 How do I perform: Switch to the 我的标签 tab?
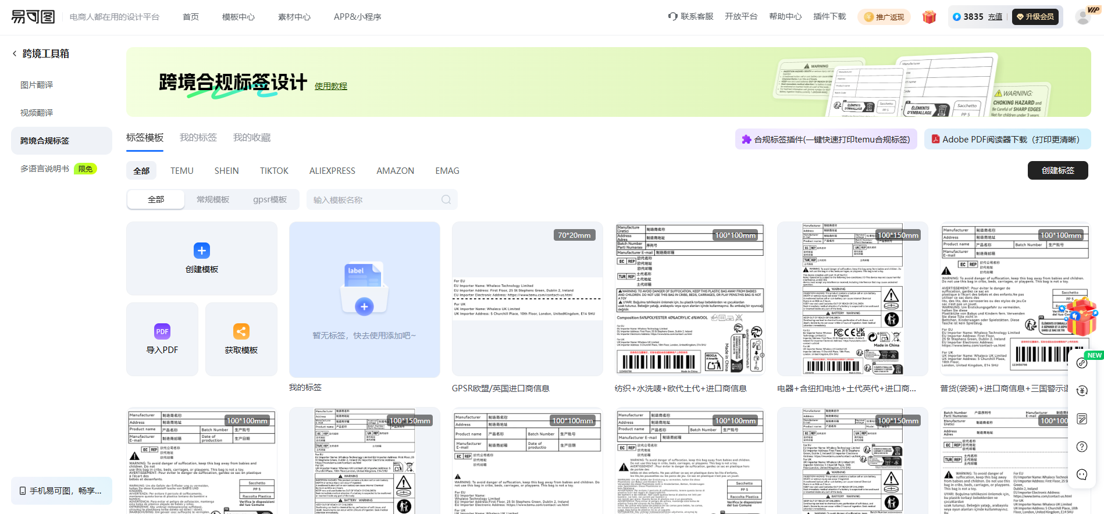click(x=198, y=138)
